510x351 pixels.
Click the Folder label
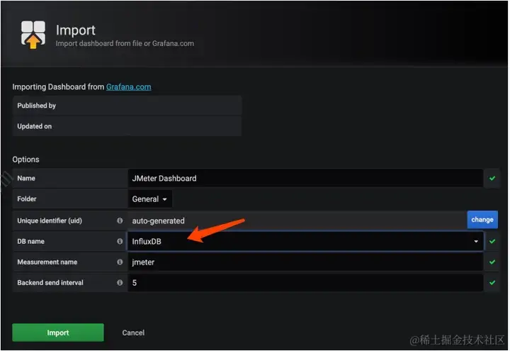click(x=27, y=199)
